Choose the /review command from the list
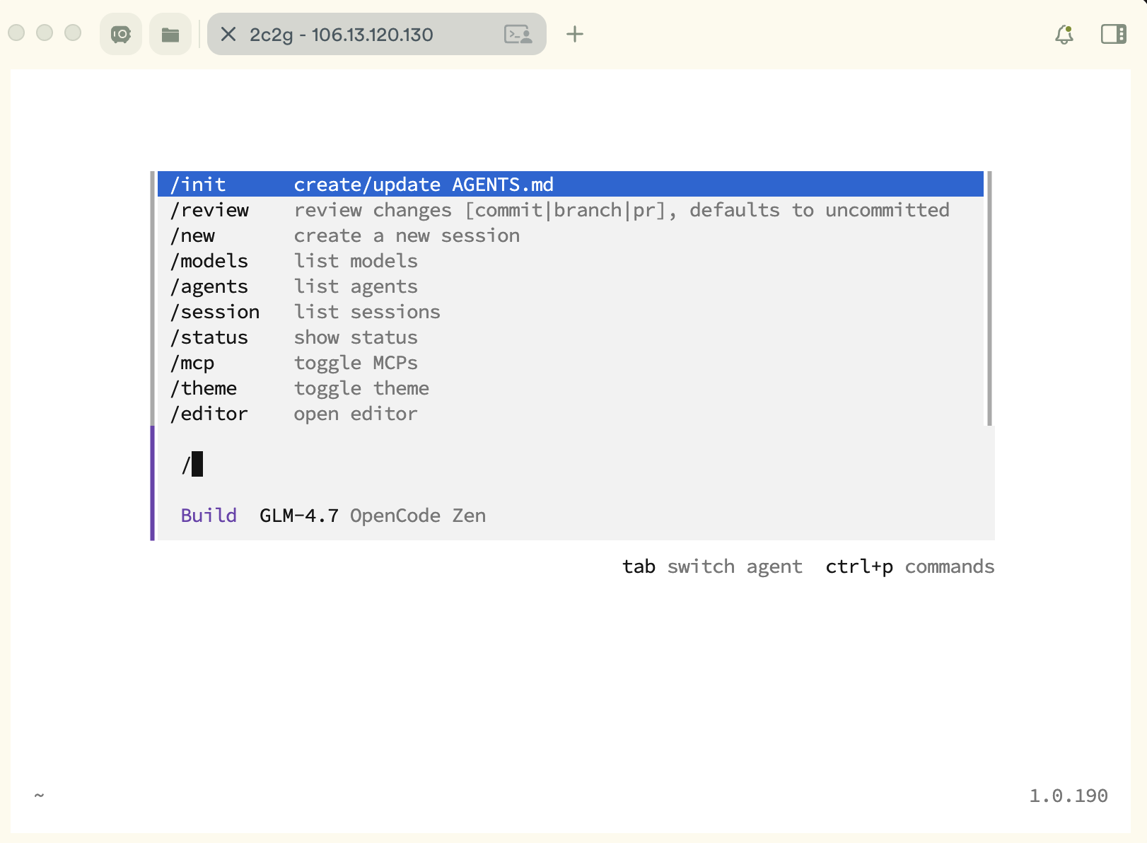 209,210
